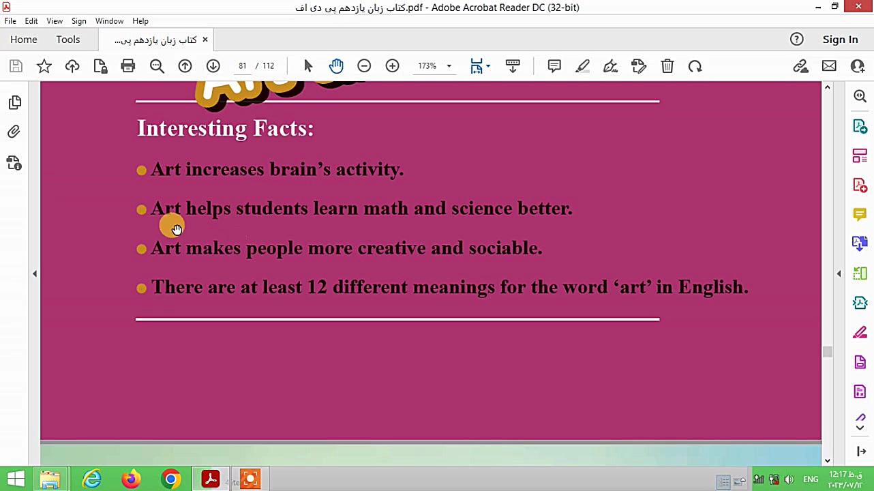The height and width of the screenshot is (491, 874).
Task: Share a link to this file
Action: pos(800,66)
